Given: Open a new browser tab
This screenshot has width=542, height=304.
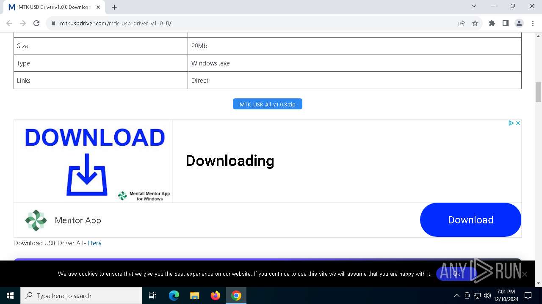Looking at the screenshot, I should tap(114, 7).
